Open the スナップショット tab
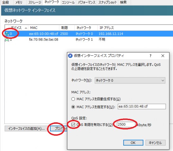 (x=108, y=3)
